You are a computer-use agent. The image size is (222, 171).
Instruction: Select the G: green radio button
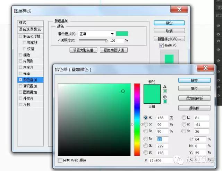[x=146, y=146]
